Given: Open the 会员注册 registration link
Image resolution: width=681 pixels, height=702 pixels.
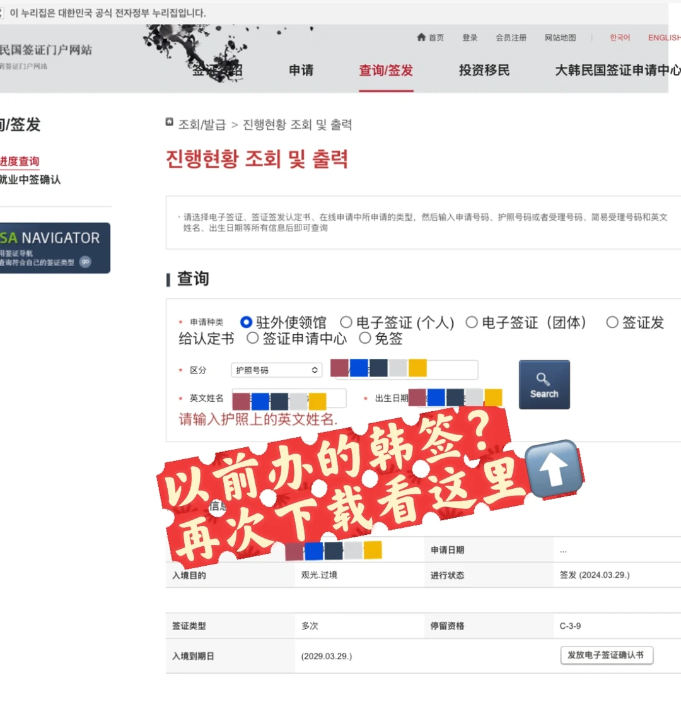Looking at the screenshot, I should [x=511, y=37].
